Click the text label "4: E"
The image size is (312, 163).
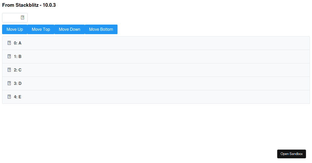17,97
